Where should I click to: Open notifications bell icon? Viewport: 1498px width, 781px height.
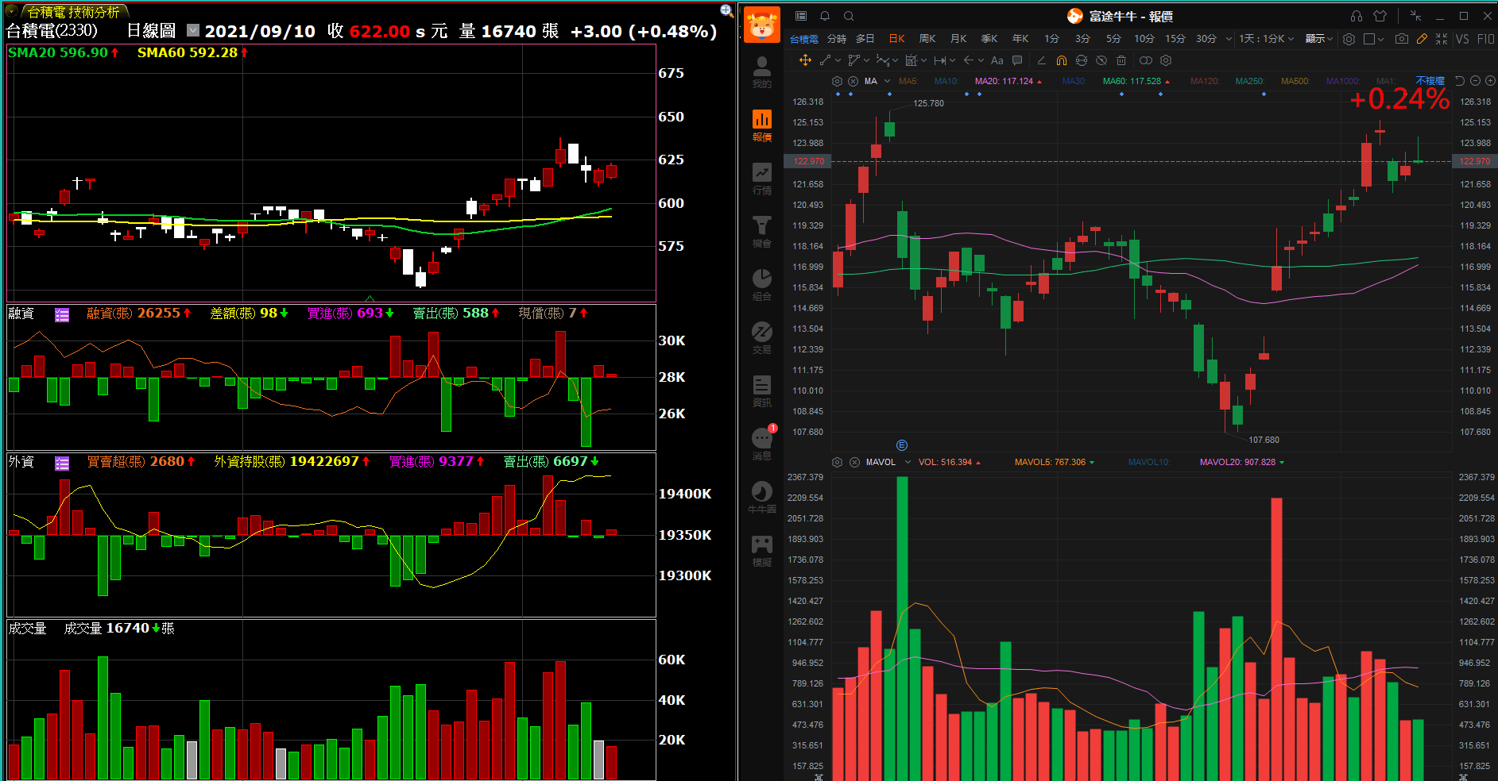coord(825,16)
